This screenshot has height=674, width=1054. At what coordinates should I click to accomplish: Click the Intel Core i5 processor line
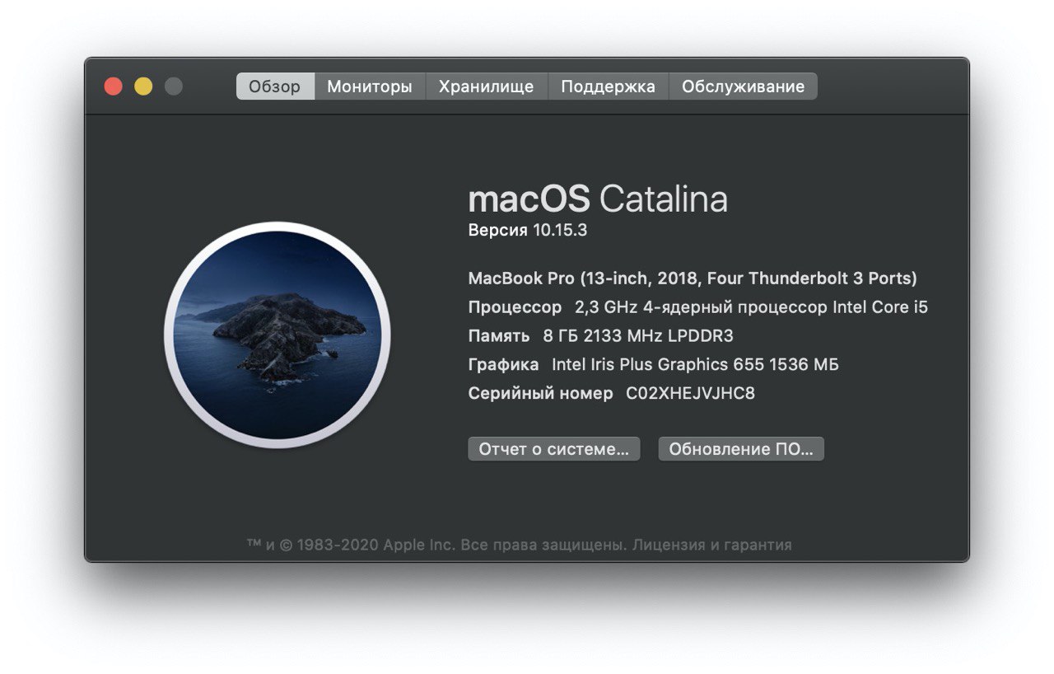(x=698, y=307)
